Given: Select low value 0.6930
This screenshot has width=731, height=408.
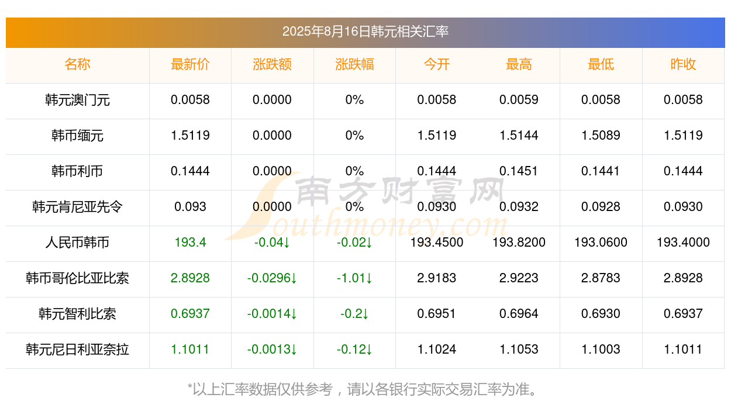Looking at the screenshot, I should (601, 314).
